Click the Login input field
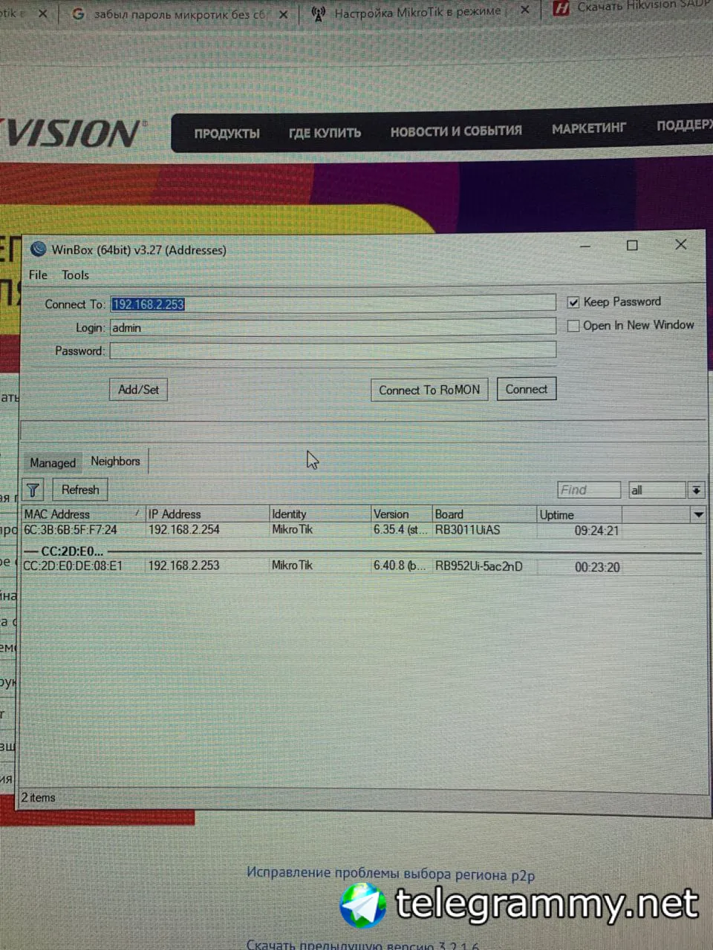Screen dimensions: 713x950 333,327
